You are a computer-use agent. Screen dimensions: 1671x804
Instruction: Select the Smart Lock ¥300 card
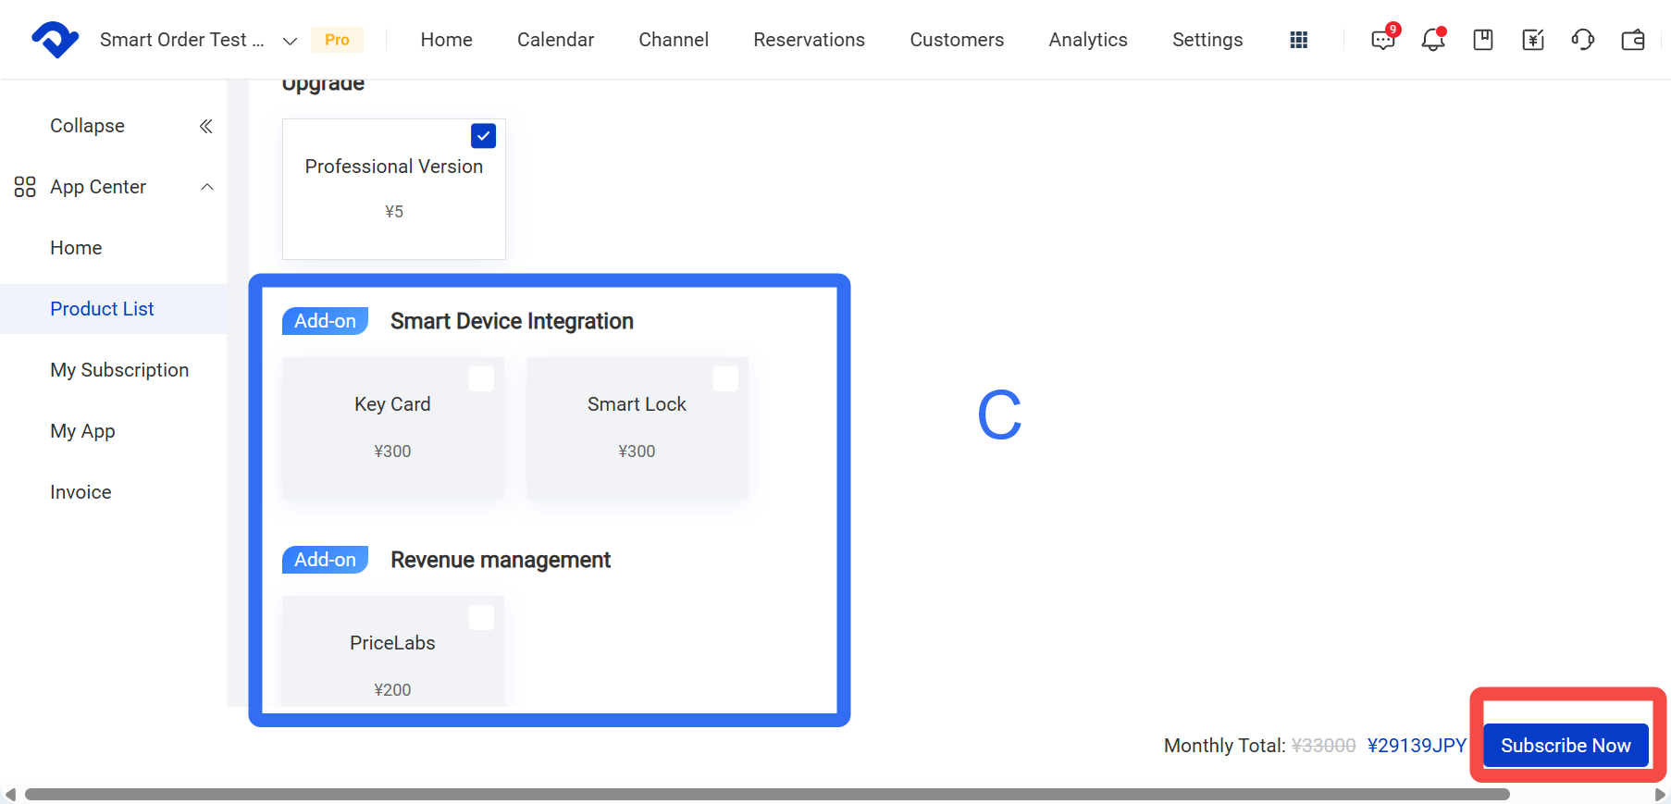pos(637,427)
